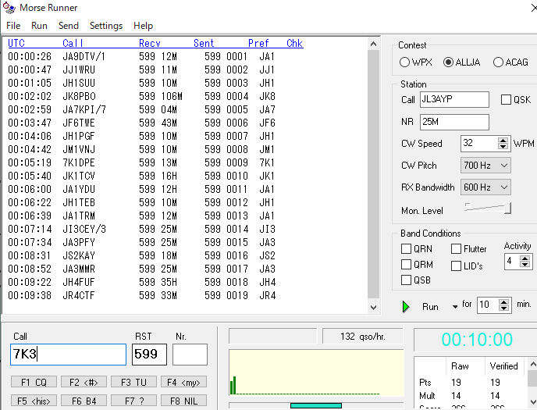Click log entry JR4CTF
Viewport: 537px width, 410px height.
tap(79, 296)
